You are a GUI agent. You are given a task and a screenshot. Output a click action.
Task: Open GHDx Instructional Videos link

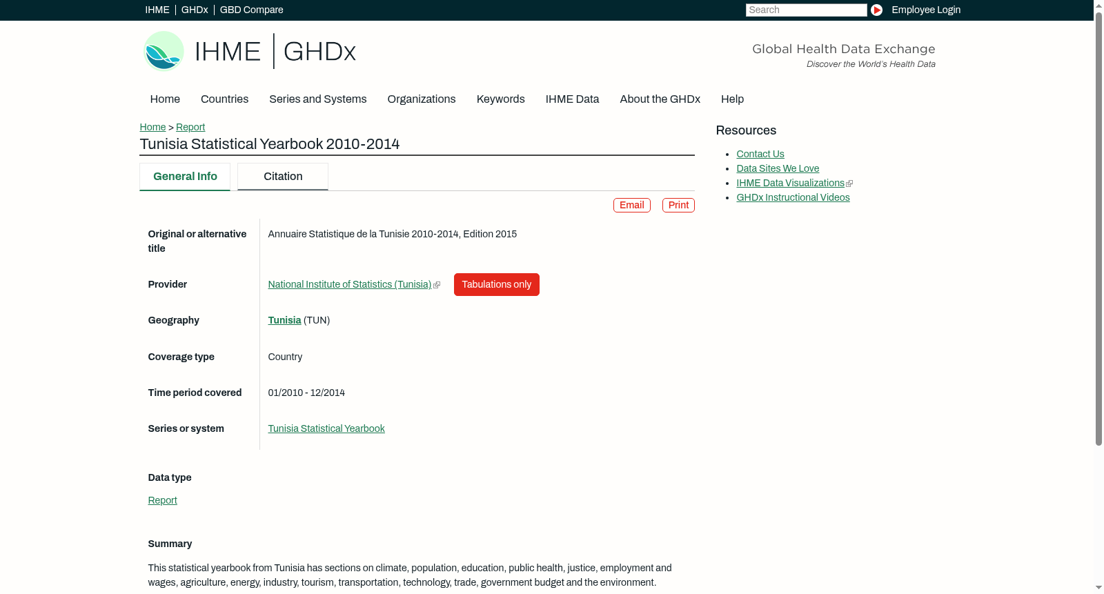coord(793,197)
